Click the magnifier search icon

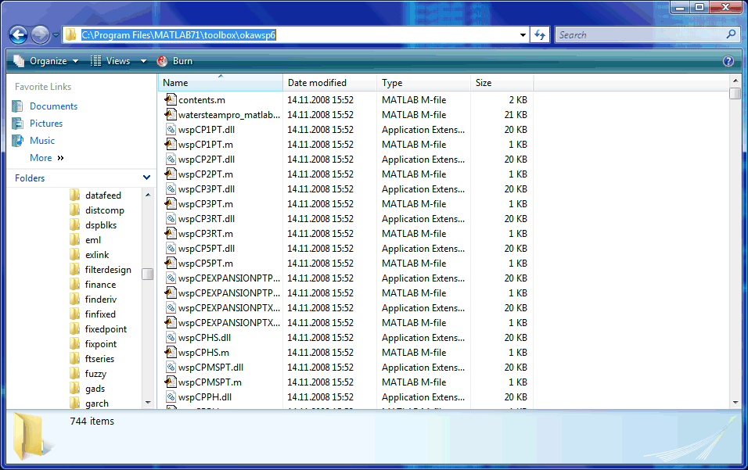731,34
